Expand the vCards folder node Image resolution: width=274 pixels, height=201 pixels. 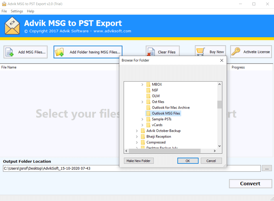tap(142, 125)
